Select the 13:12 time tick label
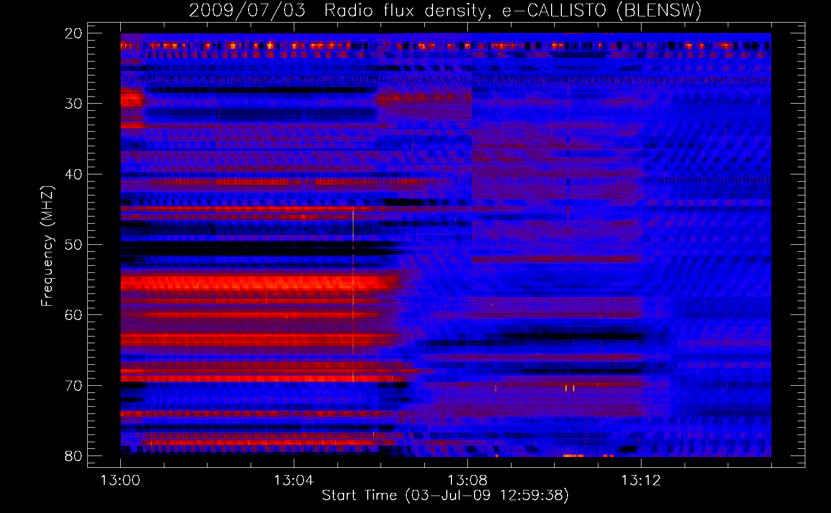Screen dimensions: 831x513 (x=641, y=481)
